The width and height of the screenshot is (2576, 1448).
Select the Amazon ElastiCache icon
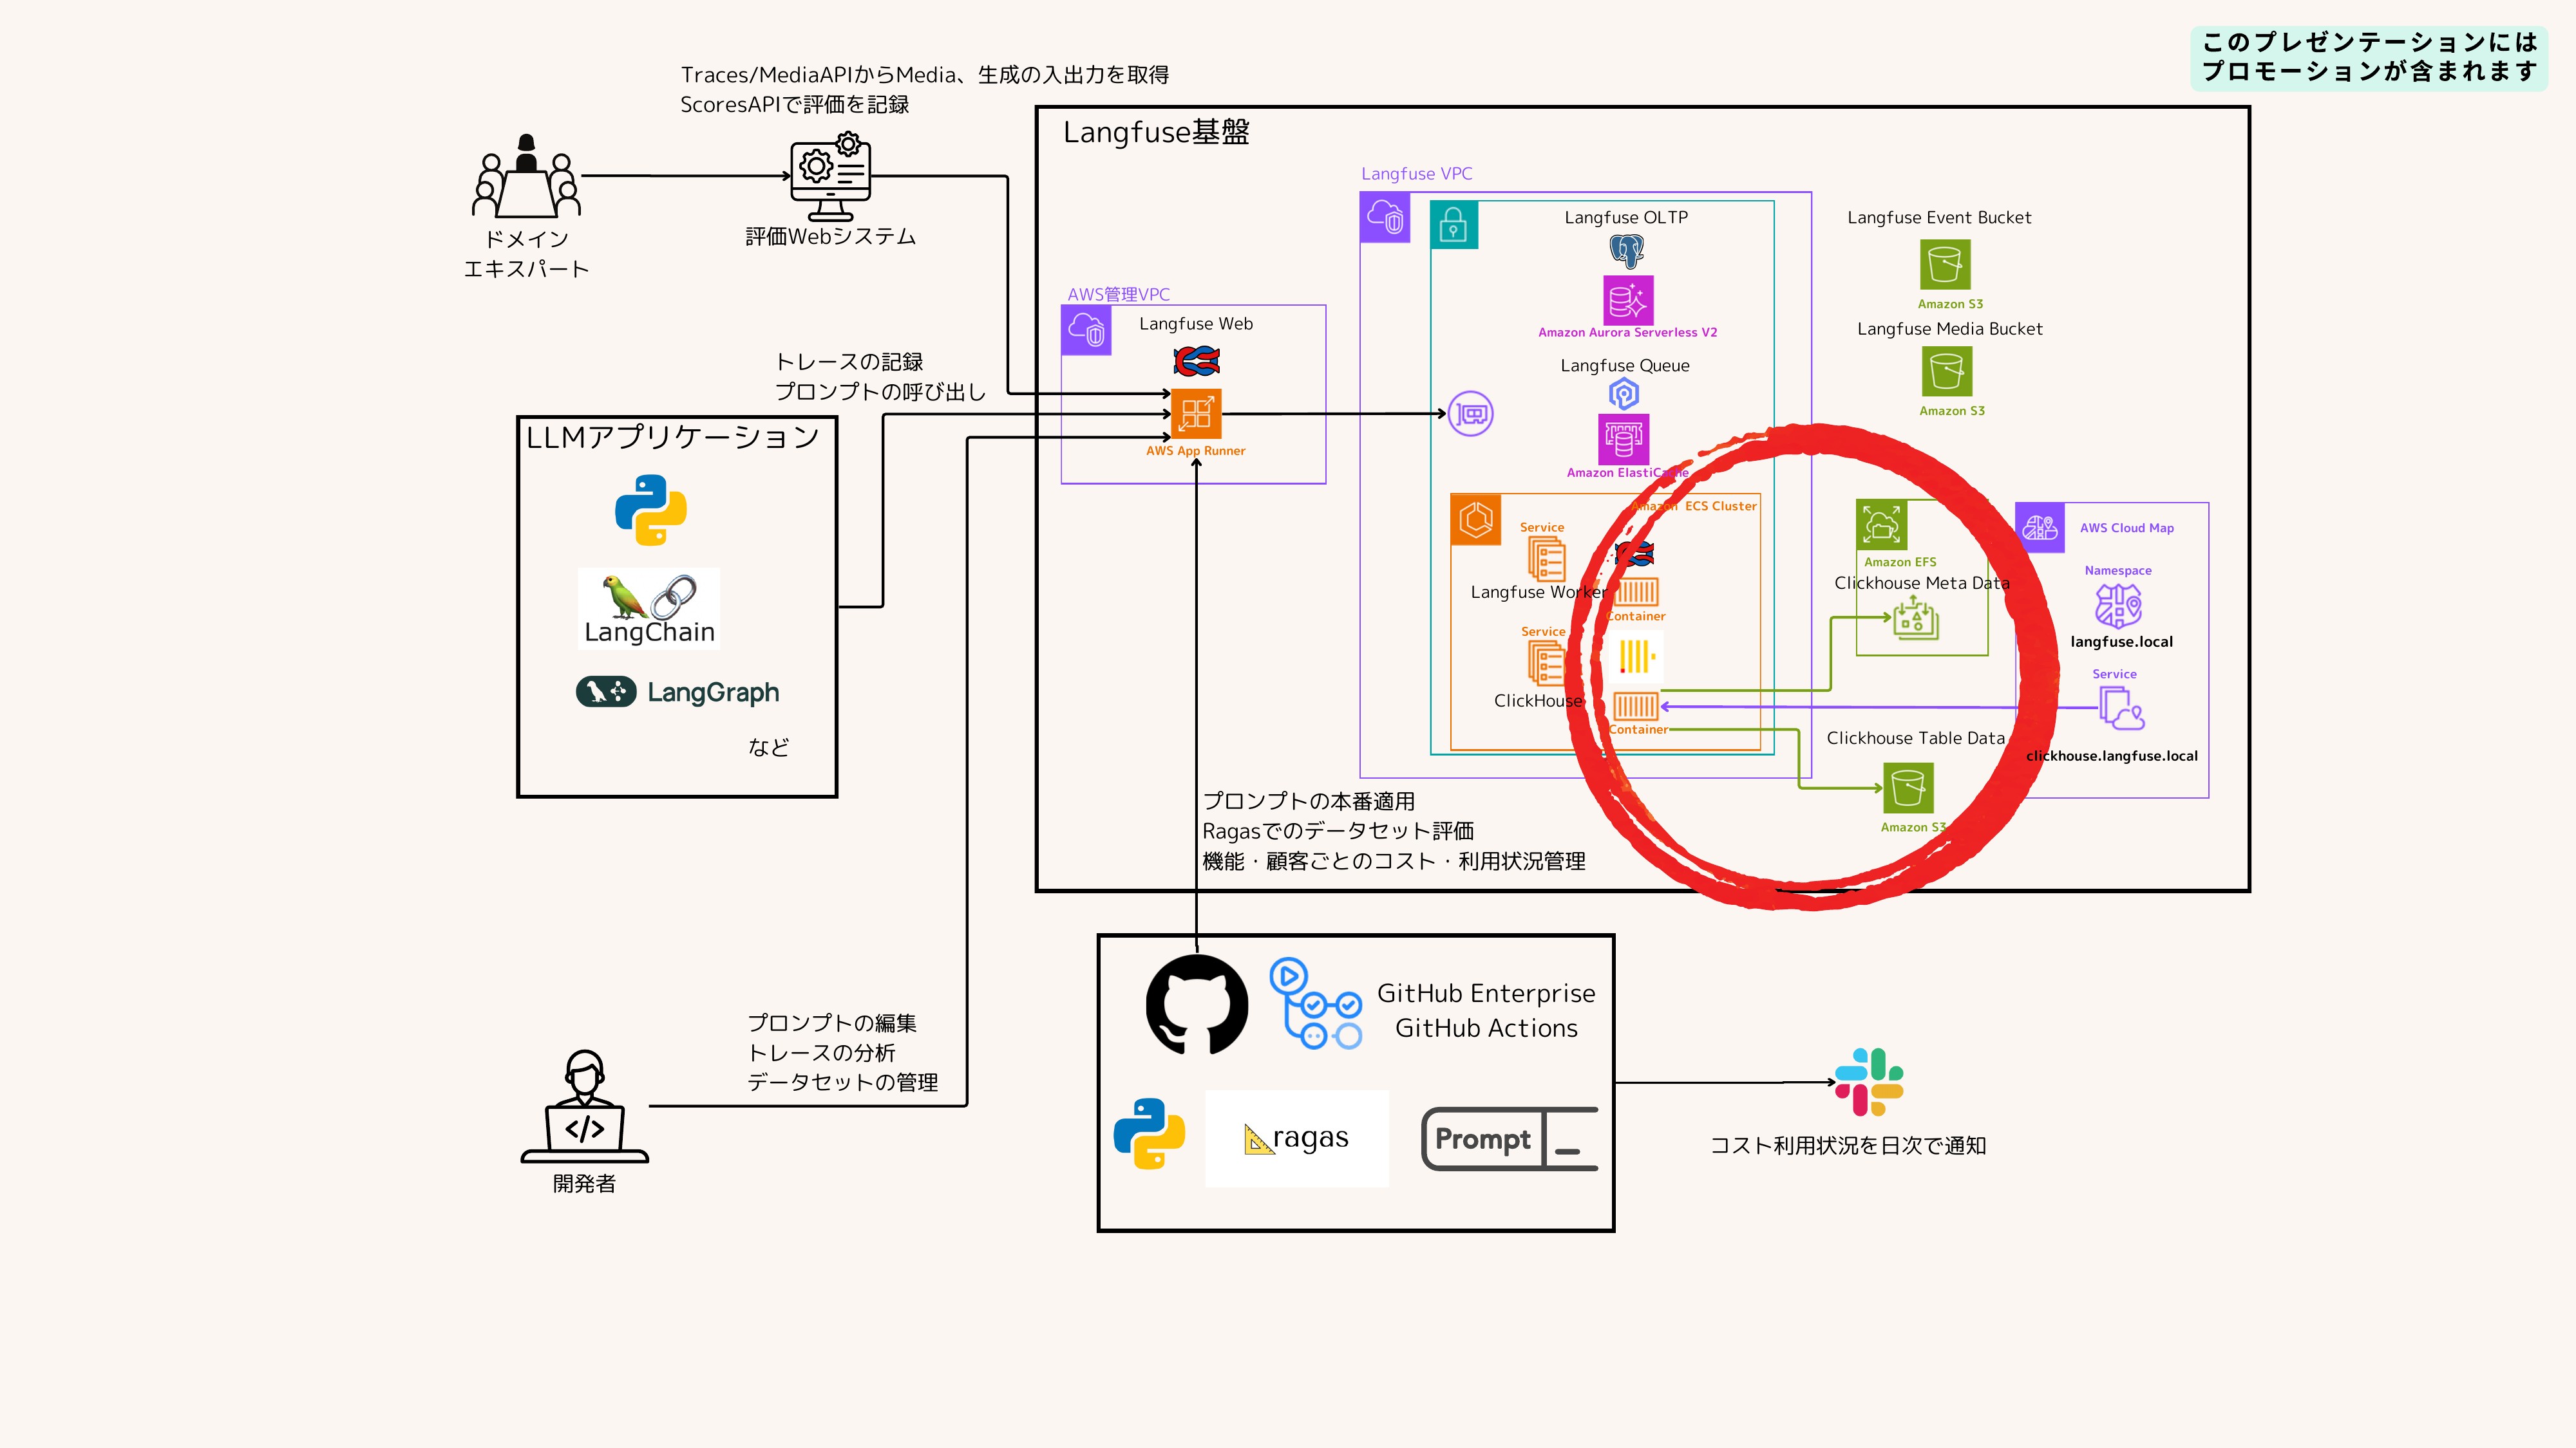1624,440
